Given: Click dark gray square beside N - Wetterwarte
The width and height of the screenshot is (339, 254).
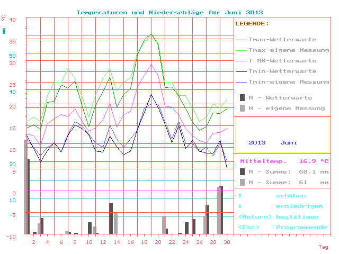Looking at the screenshot, I should 242,97.
